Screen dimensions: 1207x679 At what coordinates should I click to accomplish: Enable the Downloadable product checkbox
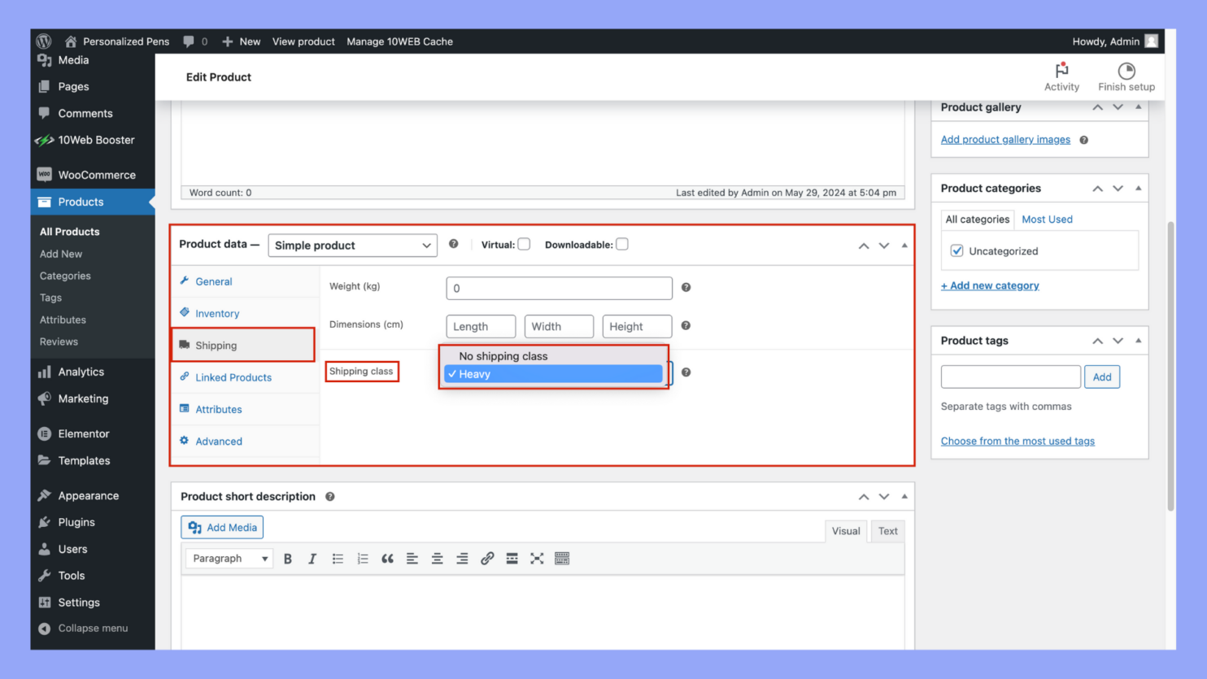point(621,243)
